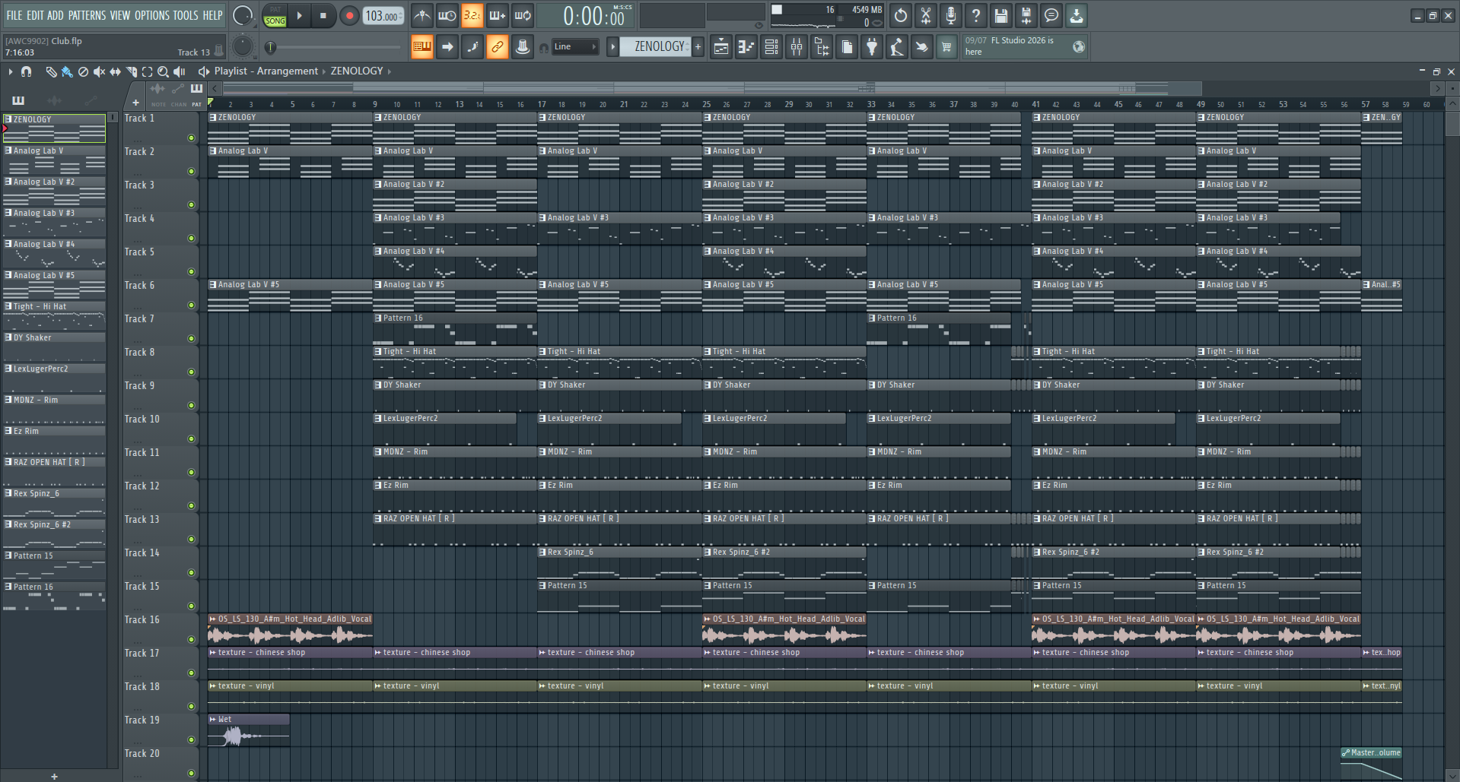Open the Piano roll from the toolbar
This screenshot has height=782, width=1460.
746,47
